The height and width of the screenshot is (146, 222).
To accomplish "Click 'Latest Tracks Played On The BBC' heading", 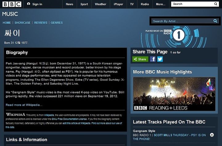I will [x=169, y=122].
